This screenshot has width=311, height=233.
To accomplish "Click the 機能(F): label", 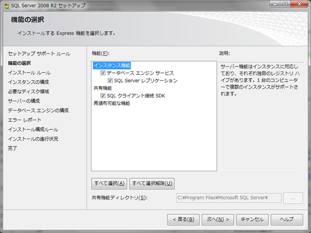I will tap(100, 53).
